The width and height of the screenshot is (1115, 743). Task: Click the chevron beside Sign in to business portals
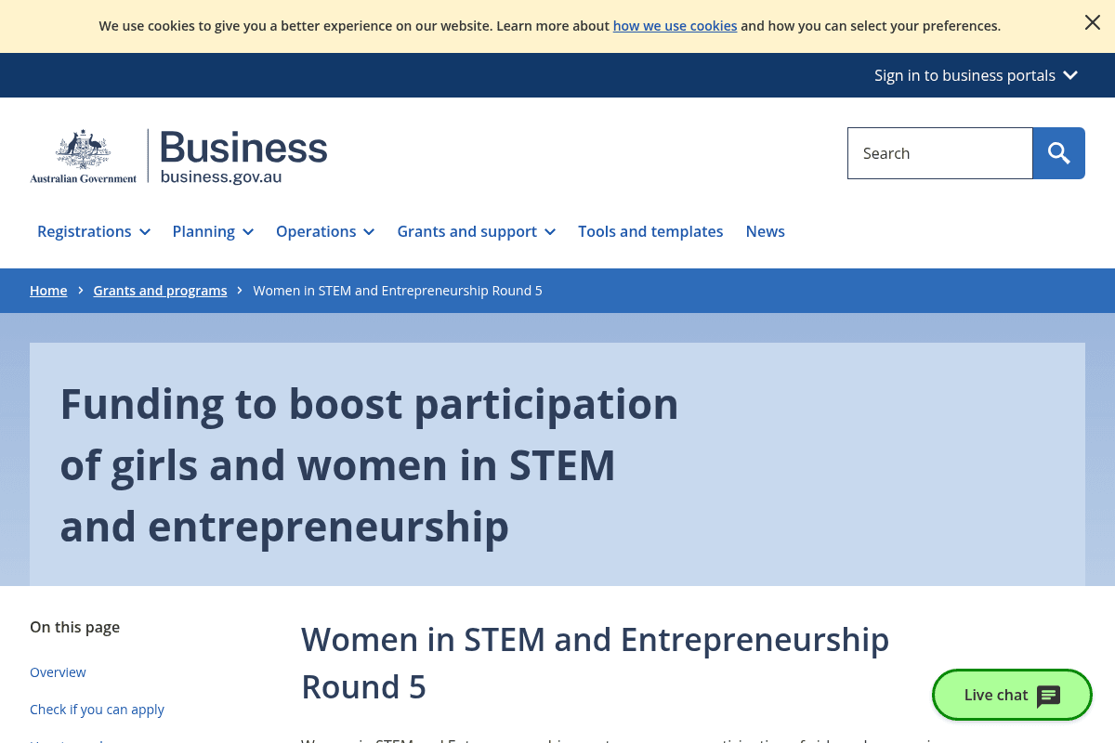1070,75
